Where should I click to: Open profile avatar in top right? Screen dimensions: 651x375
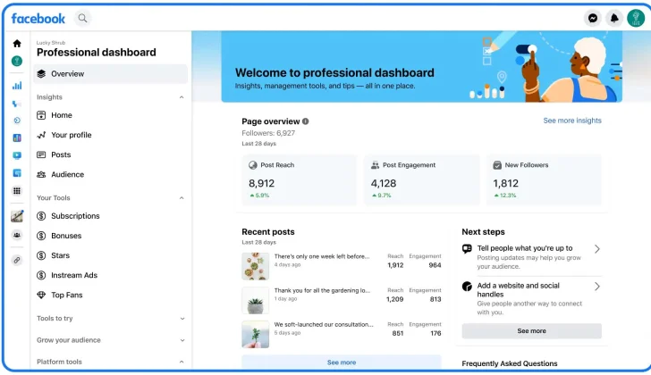click(x=637, y=18)
